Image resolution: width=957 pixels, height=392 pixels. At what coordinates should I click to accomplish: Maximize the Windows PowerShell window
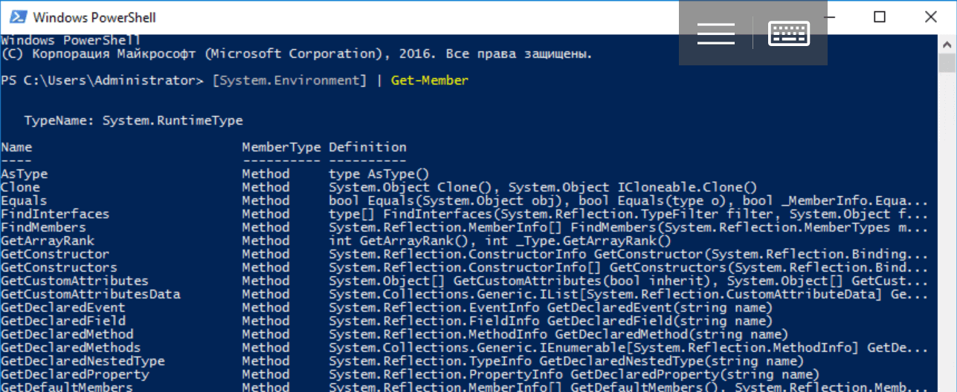coord(880,16)
